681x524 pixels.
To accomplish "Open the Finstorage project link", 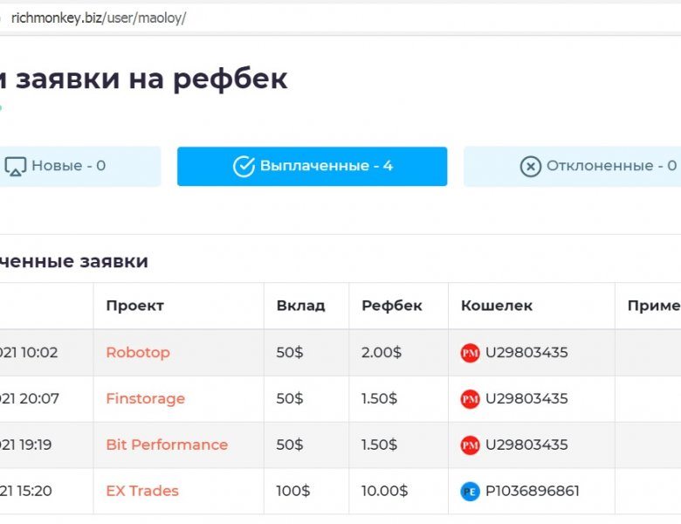I will (x=146, y=398).
